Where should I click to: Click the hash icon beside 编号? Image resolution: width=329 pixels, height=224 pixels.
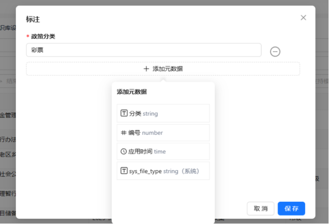pyautogui.click(x=124, y=133)
